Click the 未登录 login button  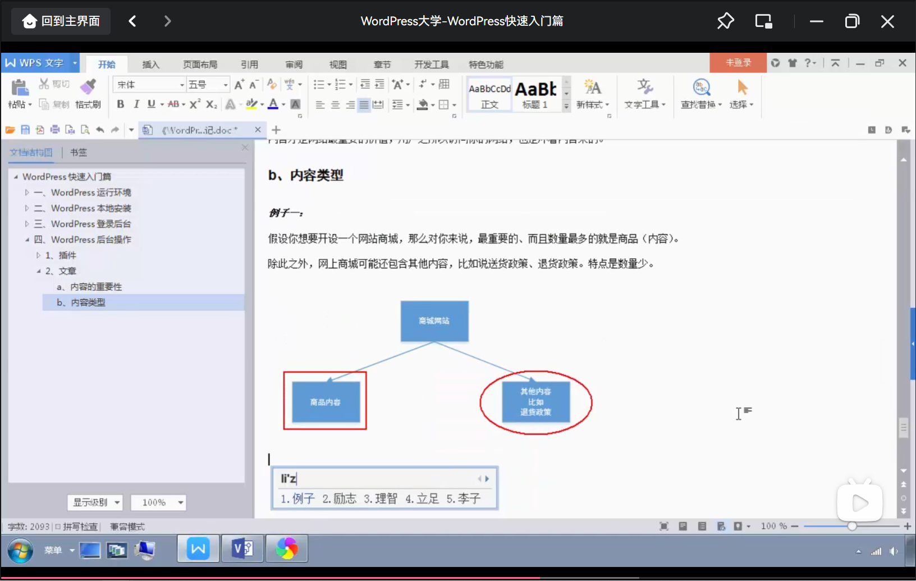(738, 62)
